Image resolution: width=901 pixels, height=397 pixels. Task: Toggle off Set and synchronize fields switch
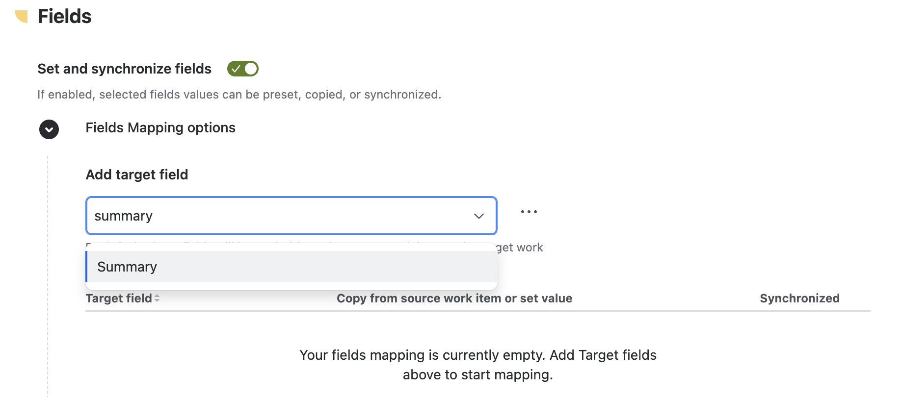coord(242,69)
